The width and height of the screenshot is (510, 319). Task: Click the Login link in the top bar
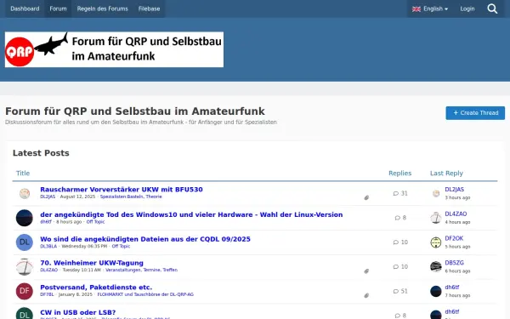click(x=467, y=9)
